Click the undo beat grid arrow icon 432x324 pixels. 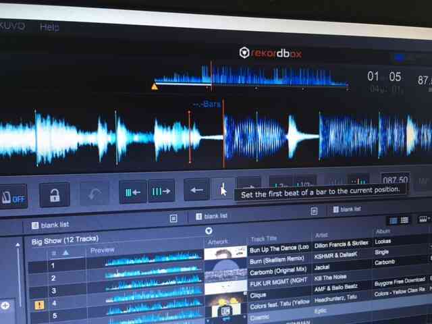(94, 194)
